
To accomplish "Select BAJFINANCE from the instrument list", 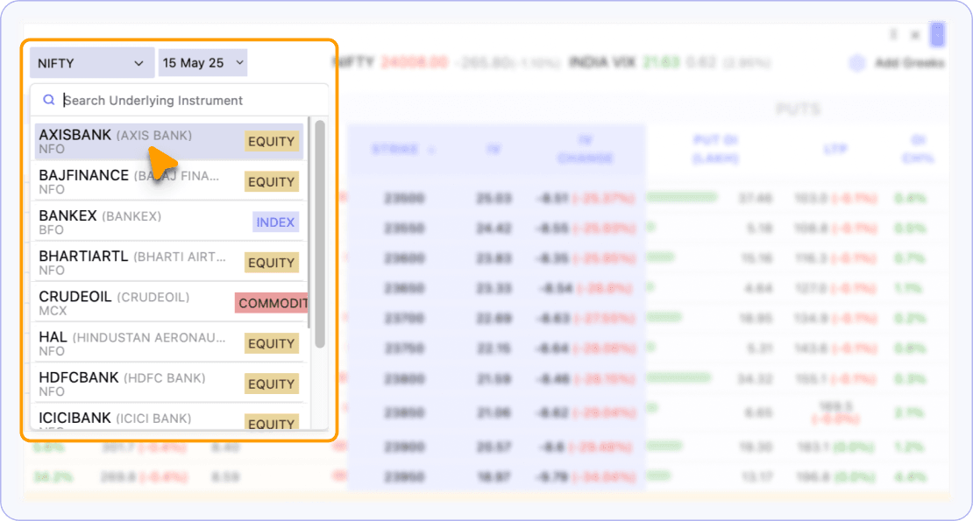I will pos(169,181).
